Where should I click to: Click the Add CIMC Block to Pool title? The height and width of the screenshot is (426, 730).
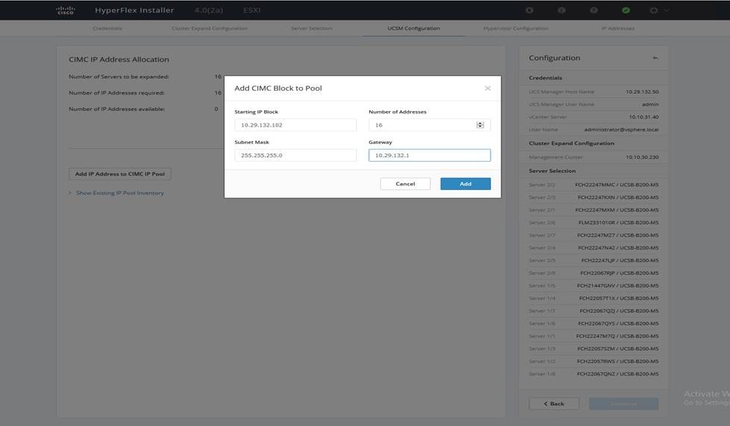point(278,89)
